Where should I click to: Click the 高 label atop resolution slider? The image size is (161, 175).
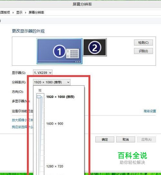(x=40, y=90)
